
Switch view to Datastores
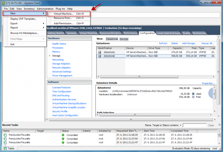tap(112, 39)
